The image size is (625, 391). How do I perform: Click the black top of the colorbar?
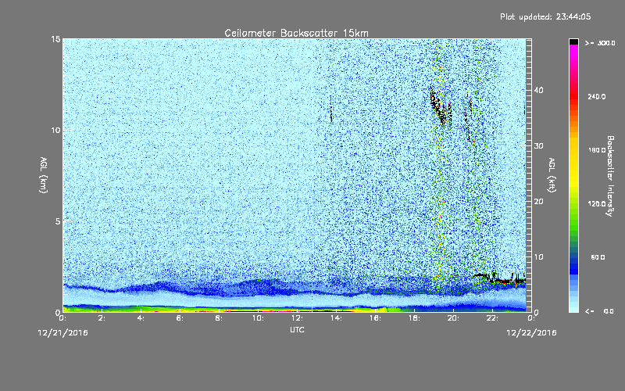[573, 41]
